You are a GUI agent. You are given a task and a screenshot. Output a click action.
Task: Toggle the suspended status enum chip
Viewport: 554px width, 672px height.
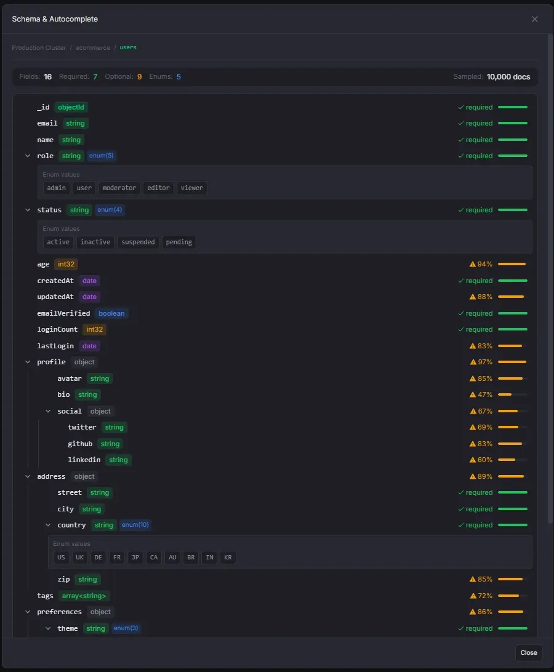(138, 242)
